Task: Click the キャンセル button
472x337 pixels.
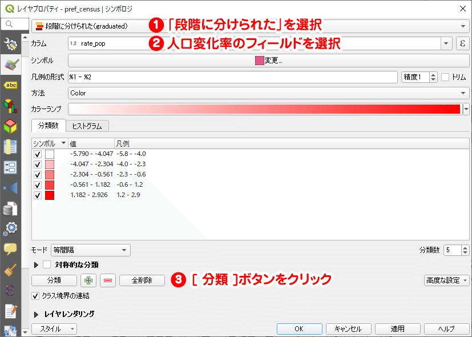Action: click(348, 329)
